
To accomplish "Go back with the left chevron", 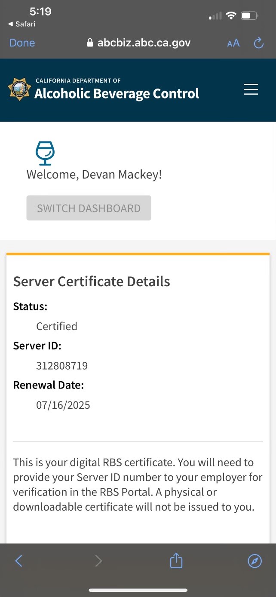I will point(18,560).
